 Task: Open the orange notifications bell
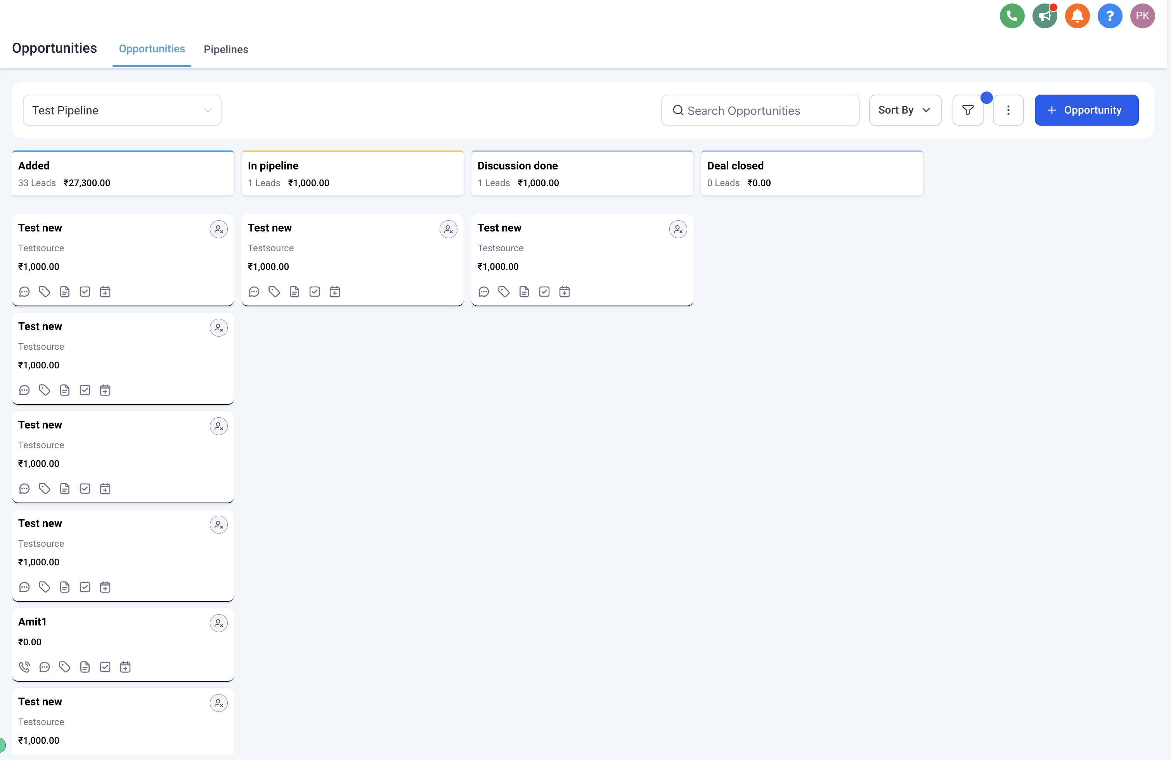(x=1077, y=16)
